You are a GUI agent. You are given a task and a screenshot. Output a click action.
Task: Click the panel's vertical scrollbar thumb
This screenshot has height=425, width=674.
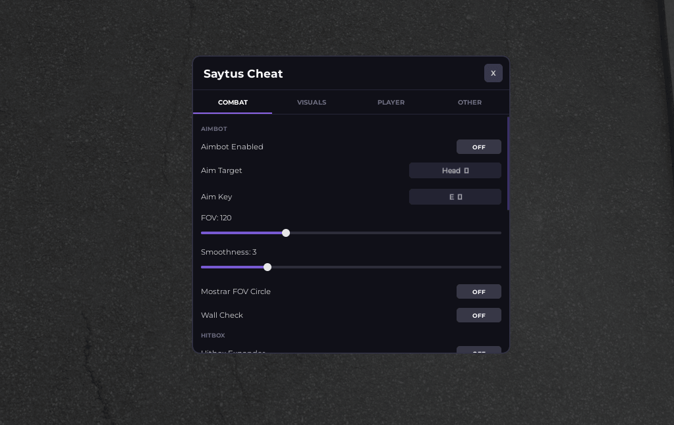tap(508, 163)
